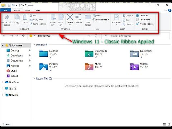Collapse the Recent files (0) group
The width and height of the screenshot is (172, 129).
pos(34,78)
